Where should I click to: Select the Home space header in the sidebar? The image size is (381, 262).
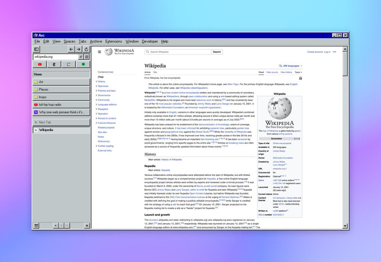(x=61, y=74)
